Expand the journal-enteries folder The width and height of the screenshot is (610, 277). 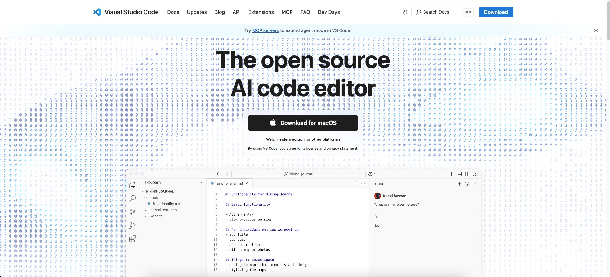(146, 210)
